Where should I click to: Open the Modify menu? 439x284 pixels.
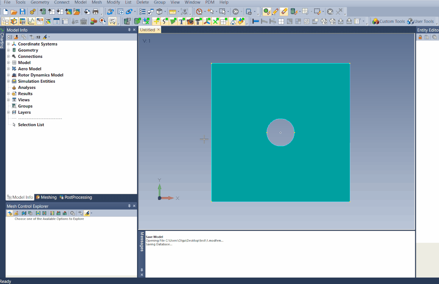pyautogui.click(x=113, y=2)
